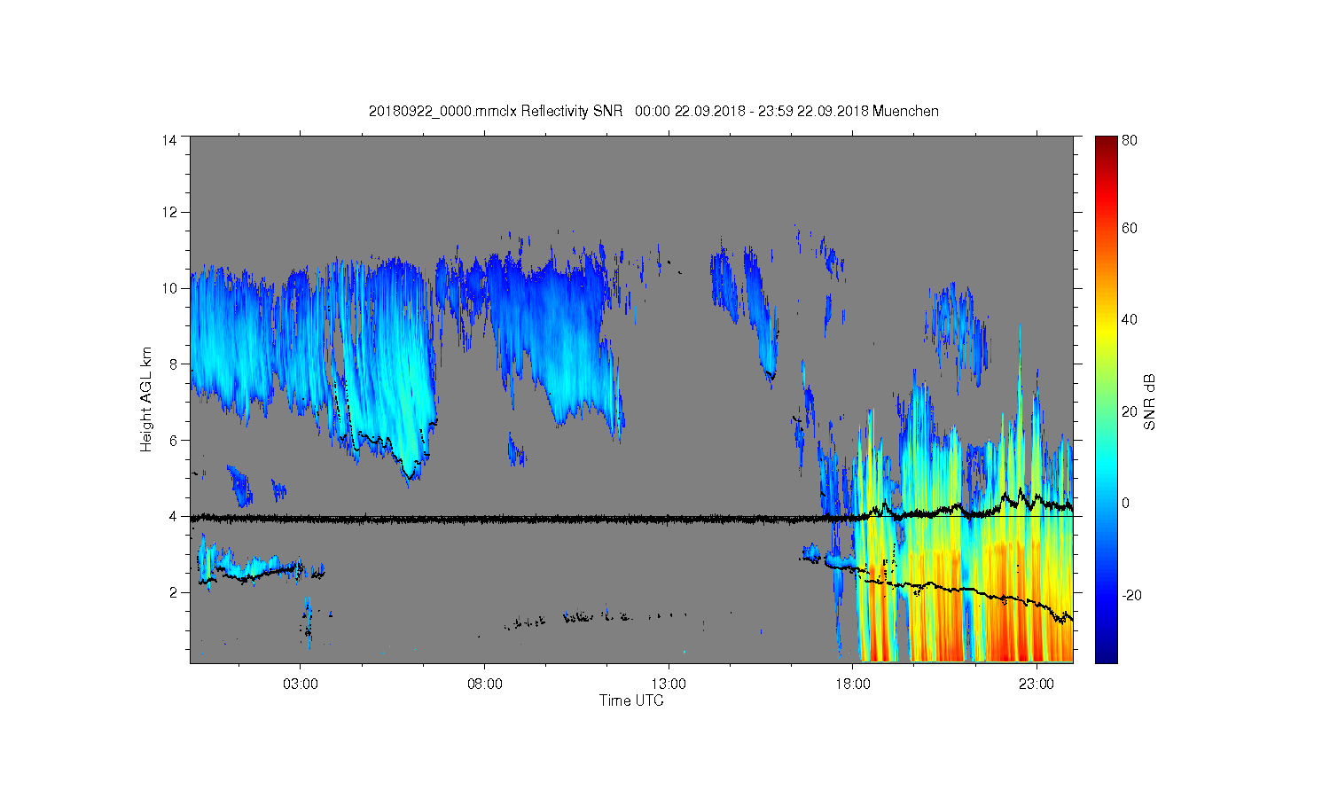The height and width of the screenshot is (798, 1330).
Task: Click the 13:00 time tick label
Action: pos(669,685)
